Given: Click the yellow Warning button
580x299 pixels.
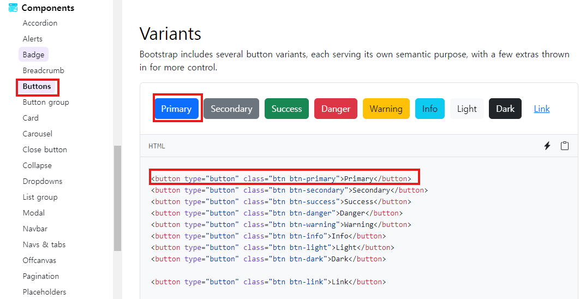Looking at the screenshot, I should (x=386, y=109).
